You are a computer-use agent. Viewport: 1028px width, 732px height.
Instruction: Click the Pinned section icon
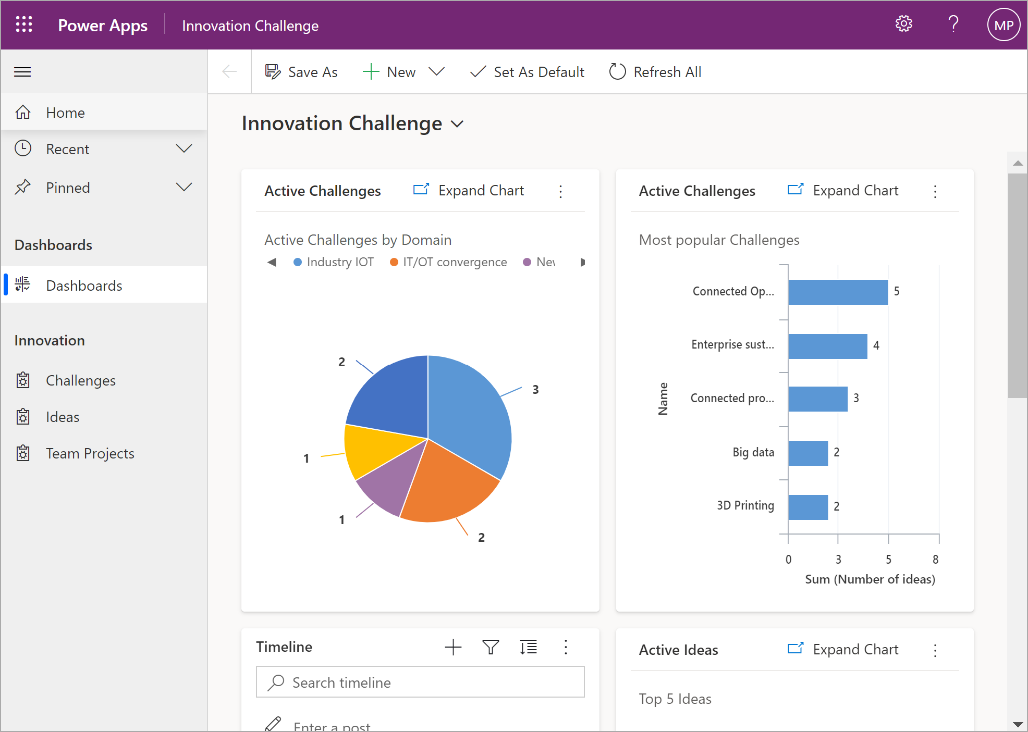[x=25, y=187]
